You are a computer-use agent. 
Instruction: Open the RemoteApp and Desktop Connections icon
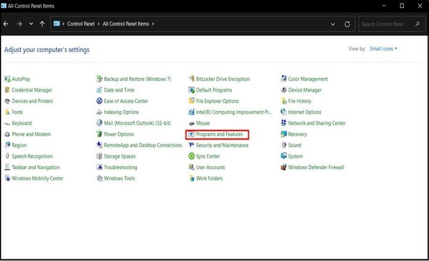tap(99, 145)
